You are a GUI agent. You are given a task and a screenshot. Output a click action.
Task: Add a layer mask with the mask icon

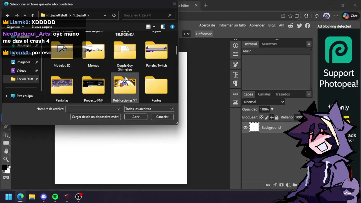[x=281, y=185]
